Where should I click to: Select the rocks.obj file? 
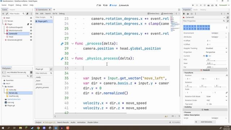(12, 90)
